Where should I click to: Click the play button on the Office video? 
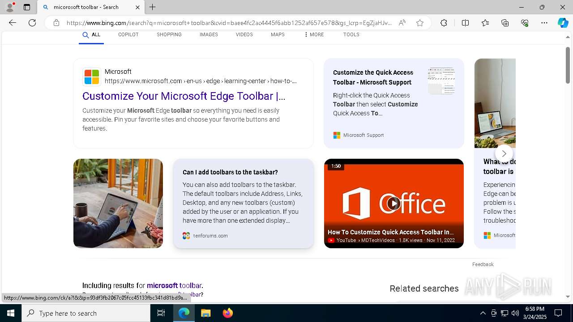coord(393,203)
